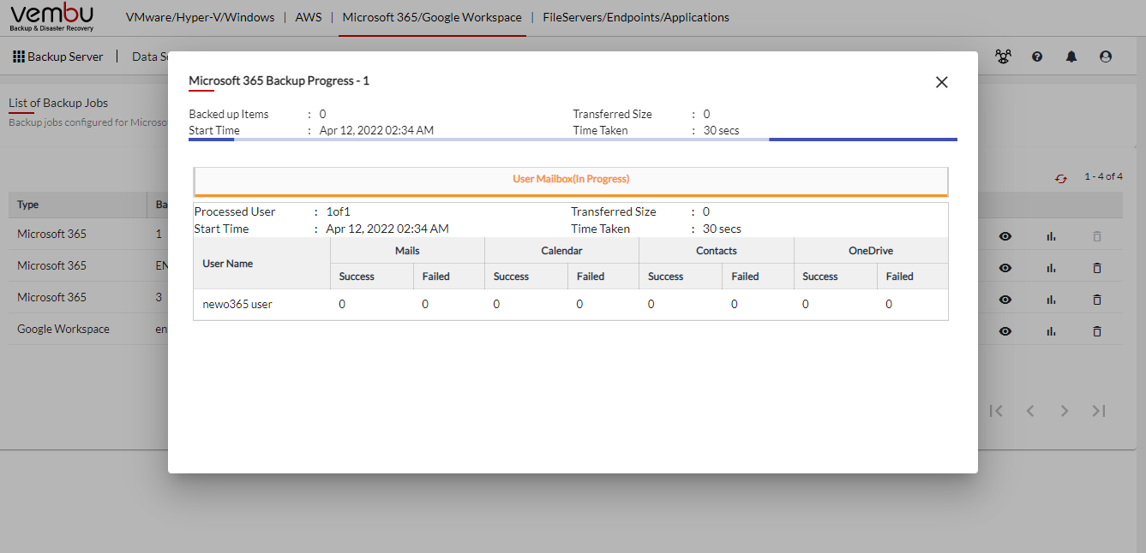
Task: Click the Calendar column group header
Action: [x=561, y=251]
